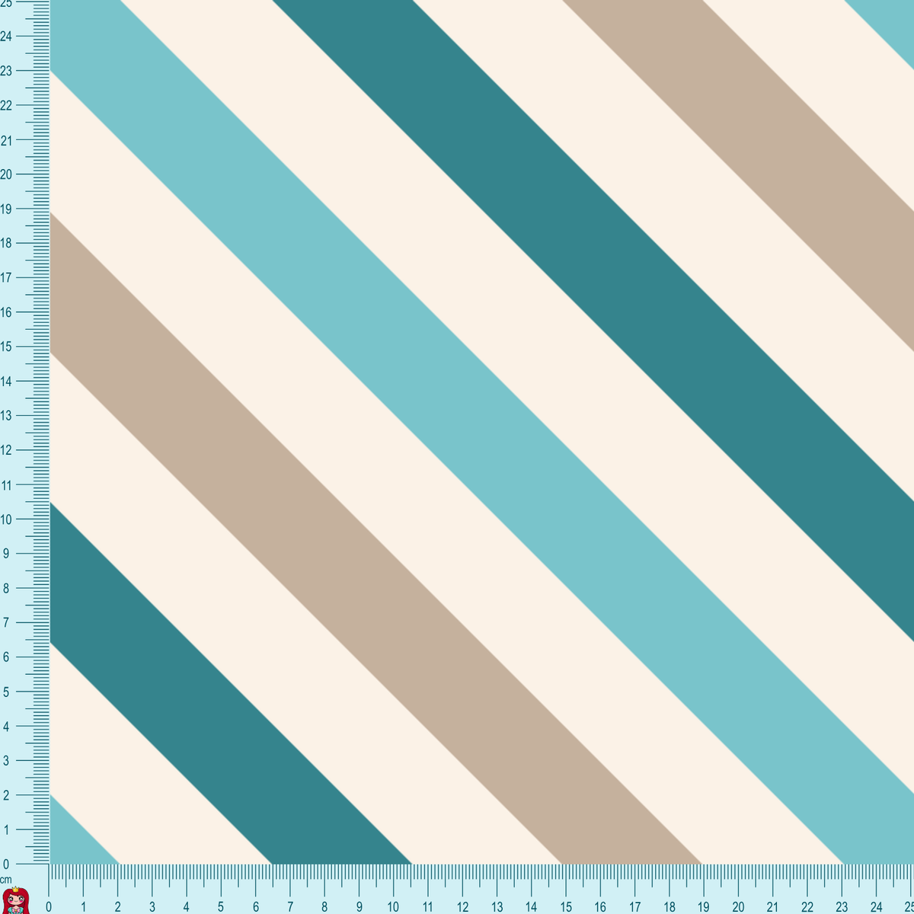This screenshot has height=914, width=914.
Task: Click "10" on the horizontal ruler
Action: (x=393, y=906)
